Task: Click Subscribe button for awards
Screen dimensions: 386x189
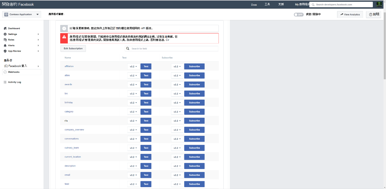Action: pyautogui.click(x=194, y=85)
